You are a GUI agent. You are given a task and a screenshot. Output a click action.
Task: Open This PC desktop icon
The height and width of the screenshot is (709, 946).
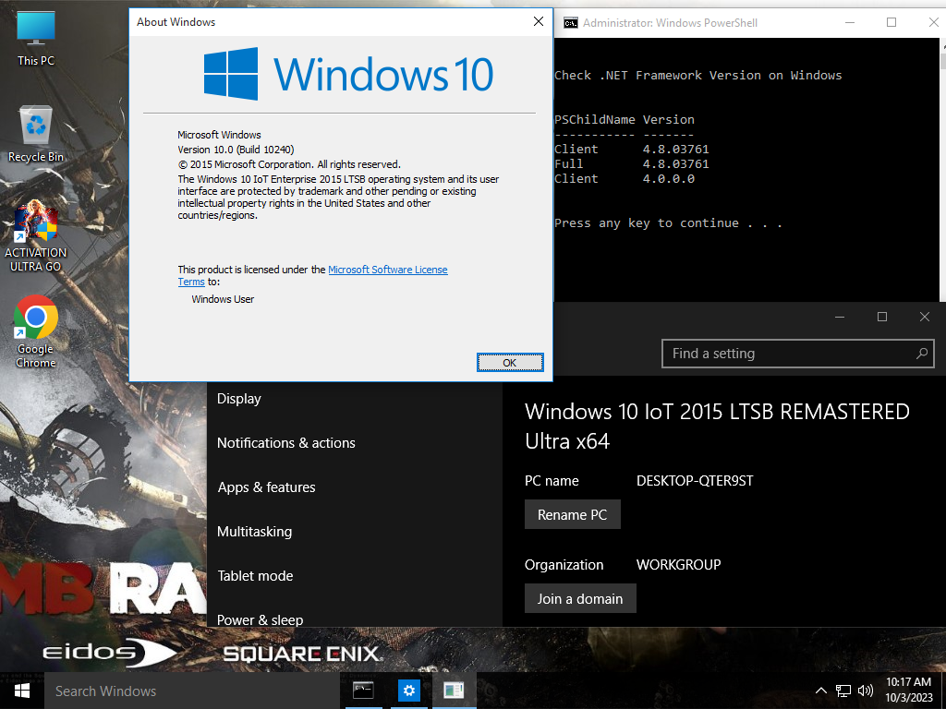tap(36, 39)
